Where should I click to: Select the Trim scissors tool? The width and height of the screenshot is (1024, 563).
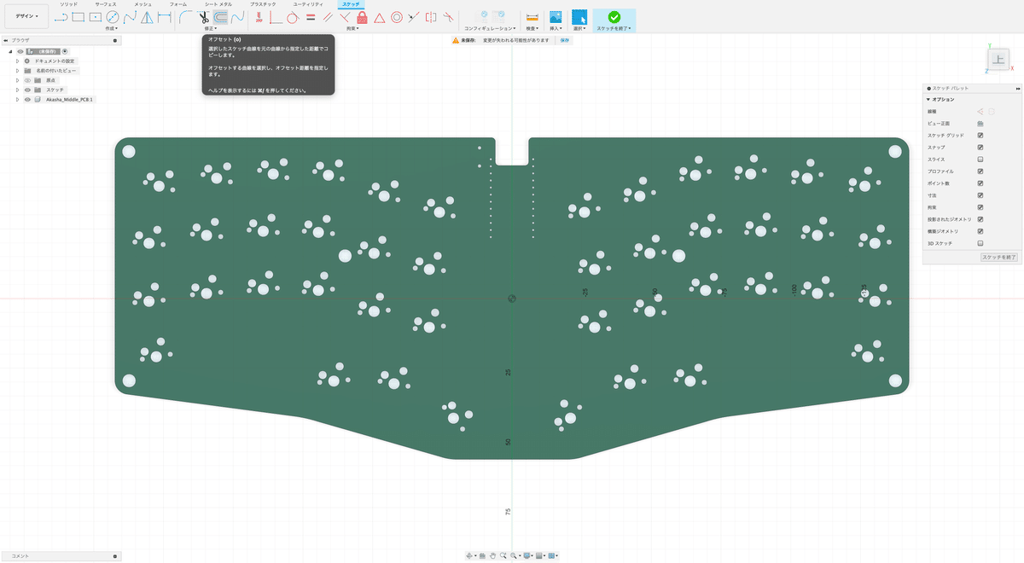coord(203,17)
